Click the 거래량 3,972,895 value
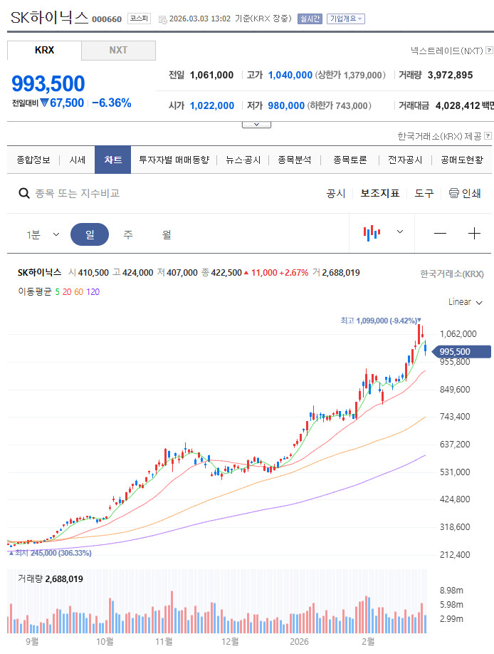Screen dimensions: 494x654 pyautogui.click(x=451, y=75)
